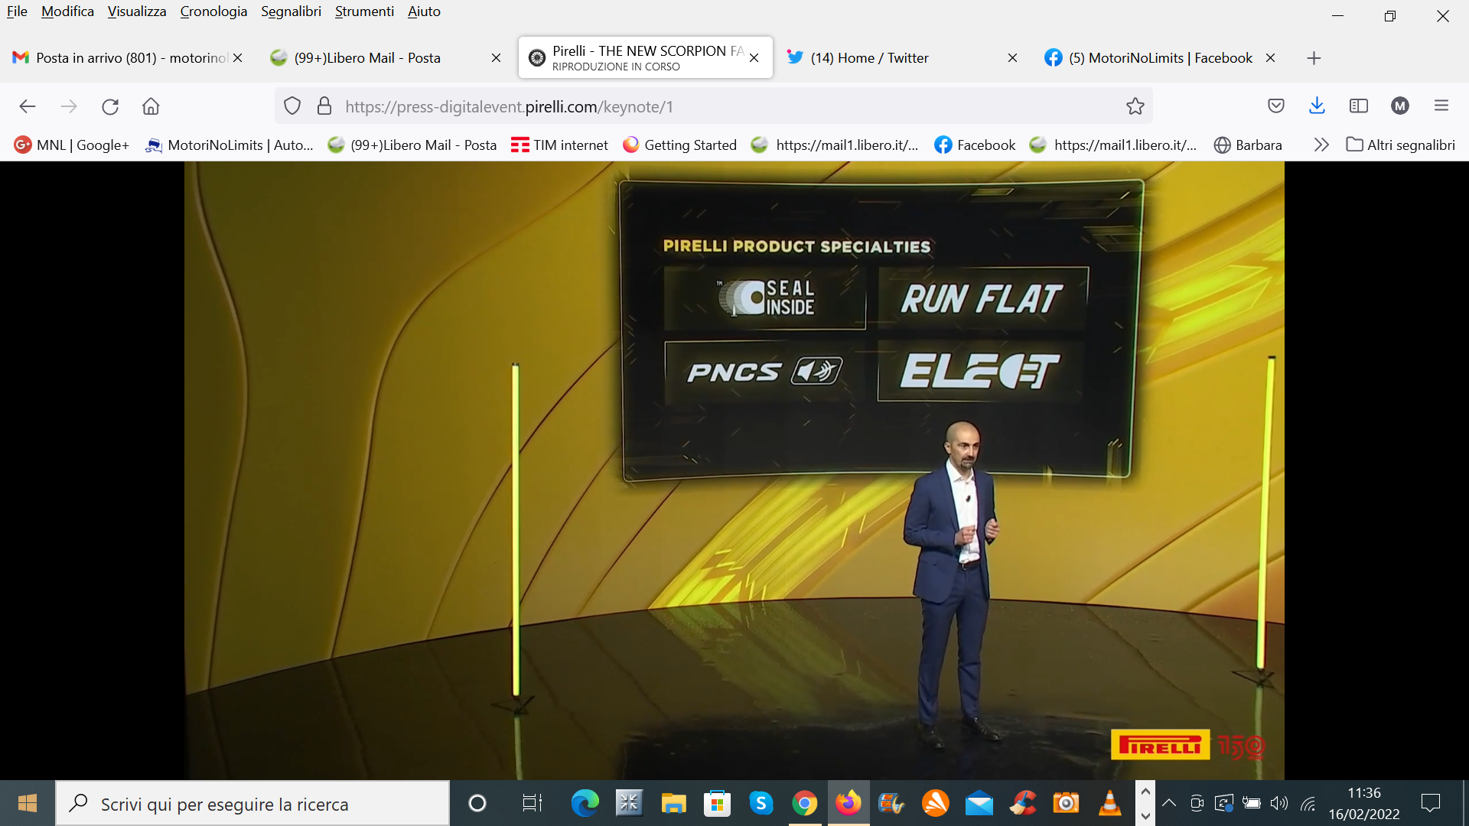The image size is (1469, 826).
Task: Switch to the Home / Twitter tab
Action: coord(870,58)
